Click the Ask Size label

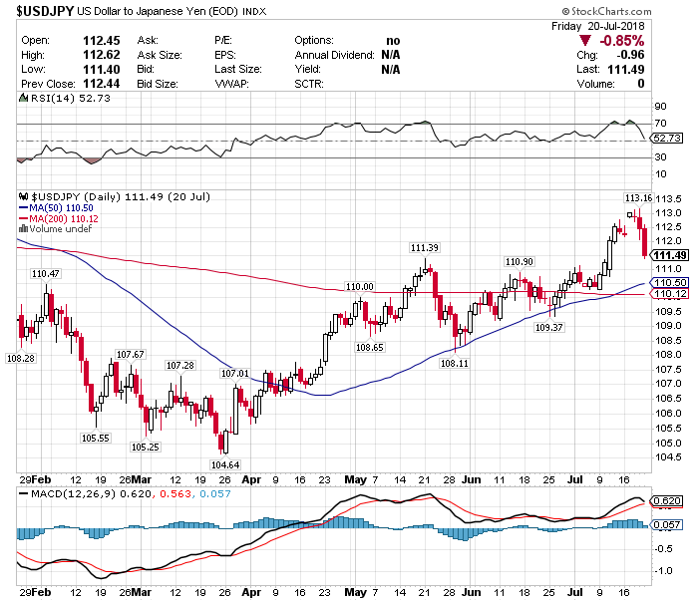(x=160, y=55)
